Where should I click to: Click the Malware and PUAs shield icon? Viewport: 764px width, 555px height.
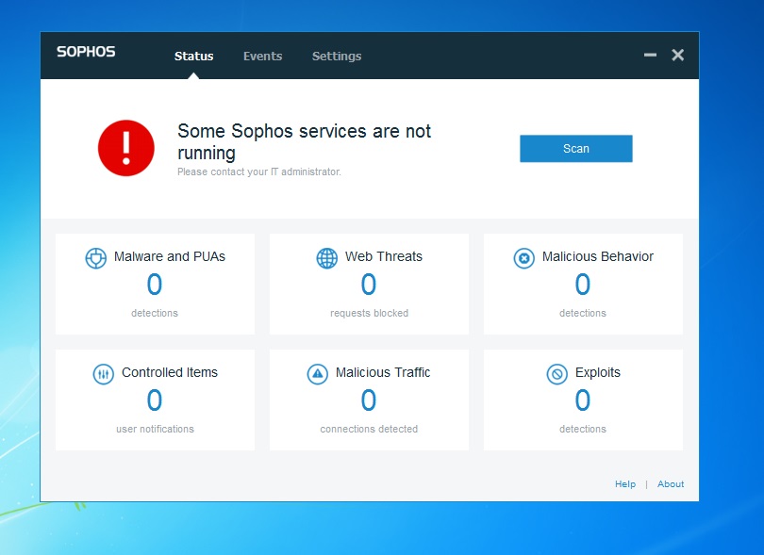[95, 258]
